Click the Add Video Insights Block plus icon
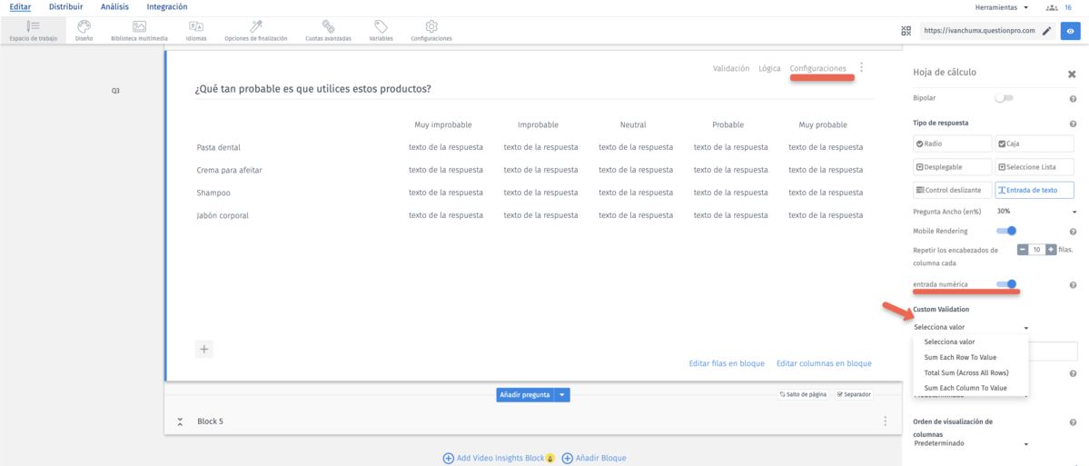The width and height of the screenshot is (1089, 466). tap(448, 459)
